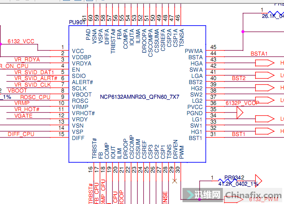
Task: Select the LG2 pin name
Action: tap(197, 101)
